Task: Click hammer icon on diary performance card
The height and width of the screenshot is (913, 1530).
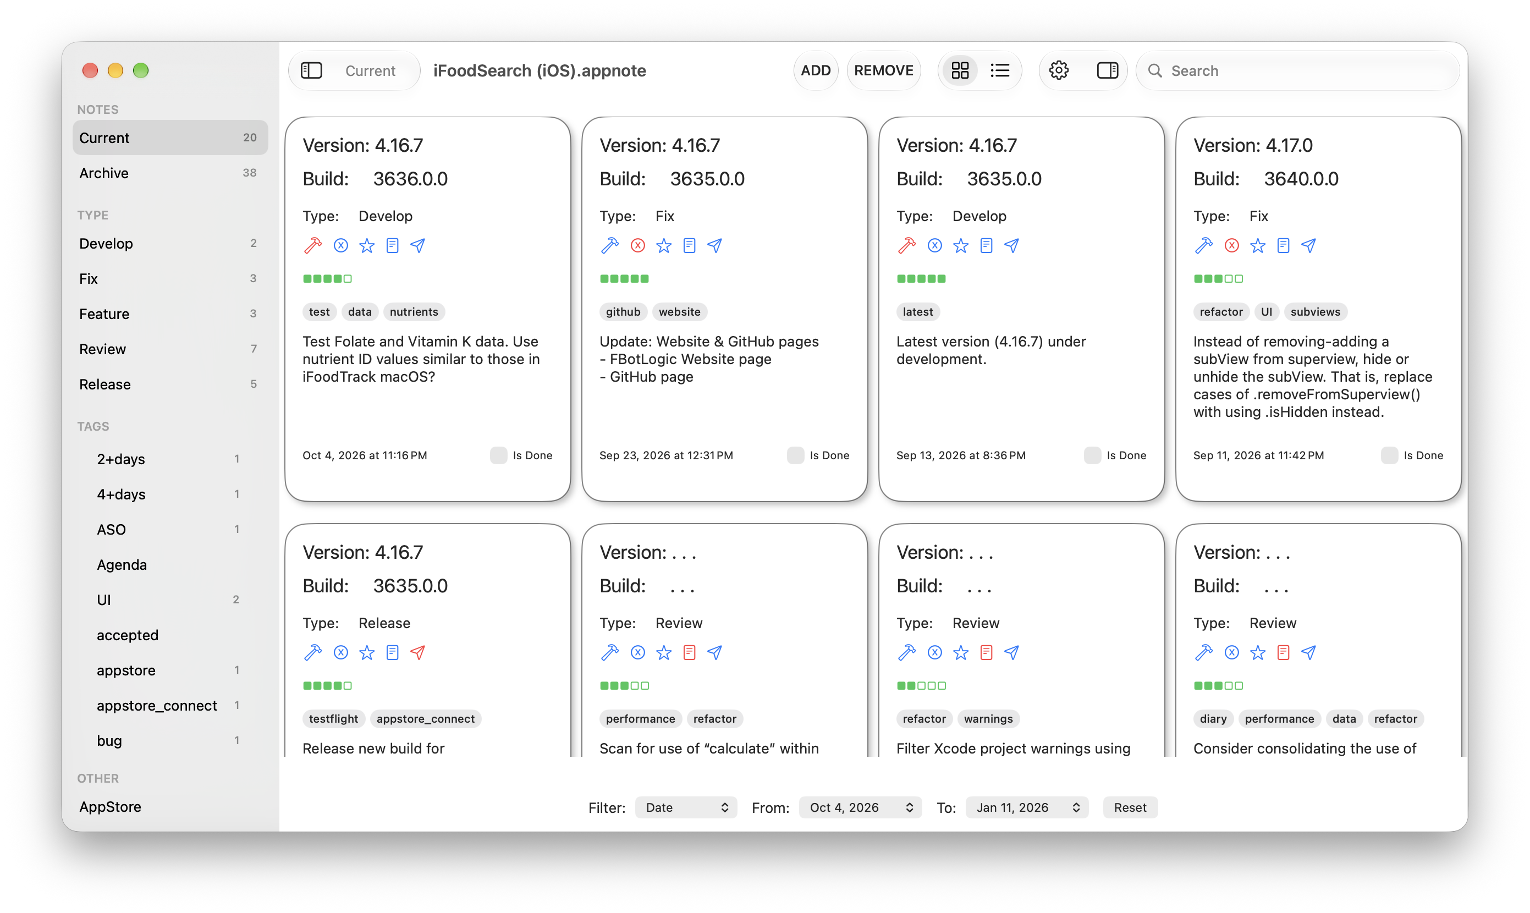Action: point(1203,653)
